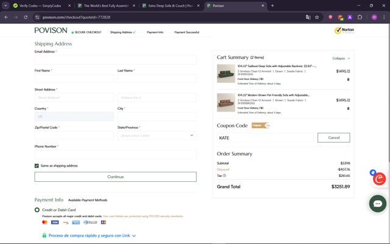Viewport: 390px width, 244px height.
Task: Click the Grand Total amount $3251.89
Action: (x=341, y=187)
